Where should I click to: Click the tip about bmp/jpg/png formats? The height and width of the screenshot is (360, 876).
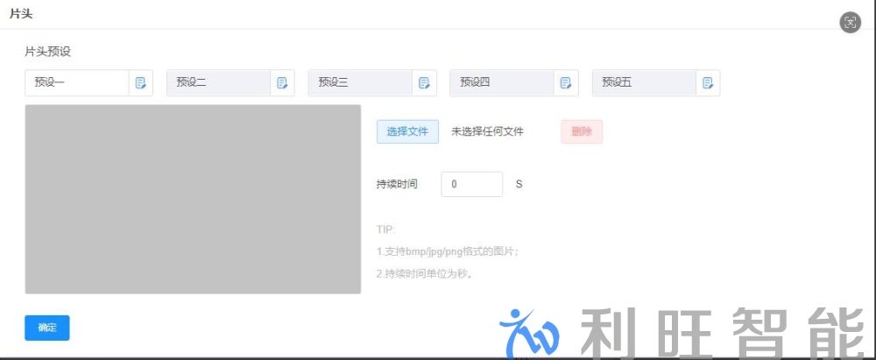(x=448, y=251)
